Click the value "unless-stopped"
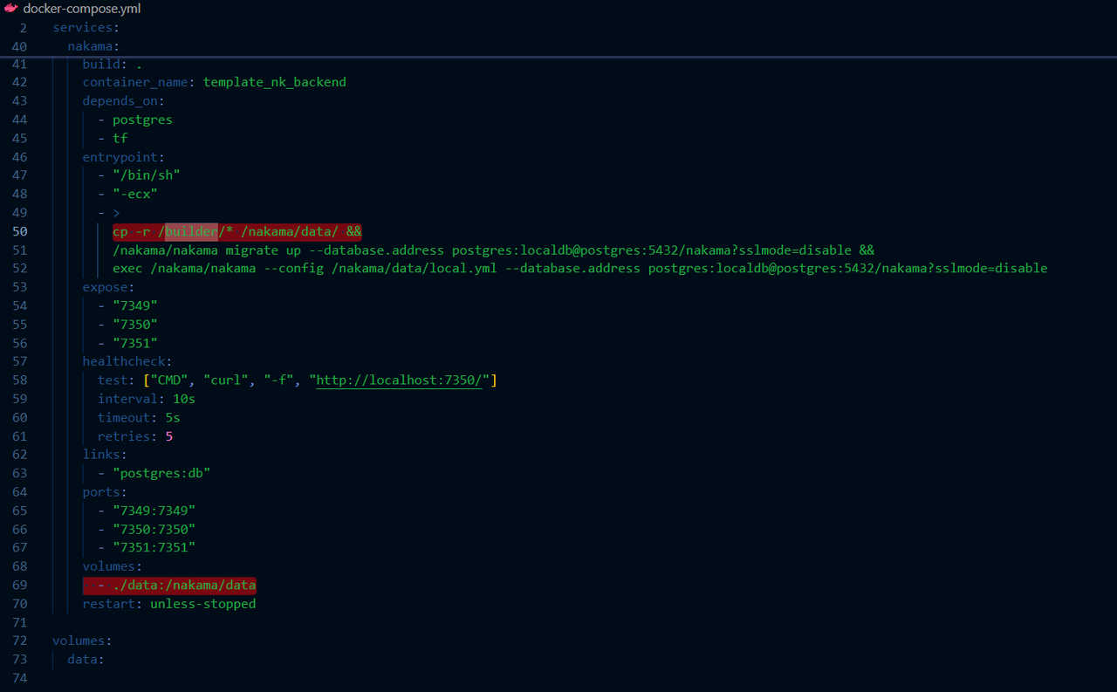The width and height of the screenshot is (1117, 692). 203,604
